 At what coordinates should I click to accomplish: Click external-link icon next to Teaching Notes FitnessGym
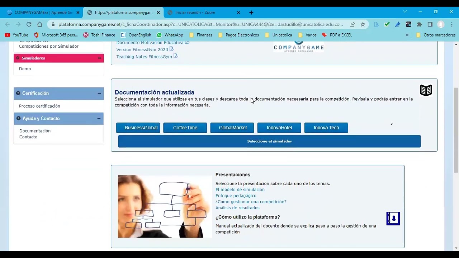176,56
